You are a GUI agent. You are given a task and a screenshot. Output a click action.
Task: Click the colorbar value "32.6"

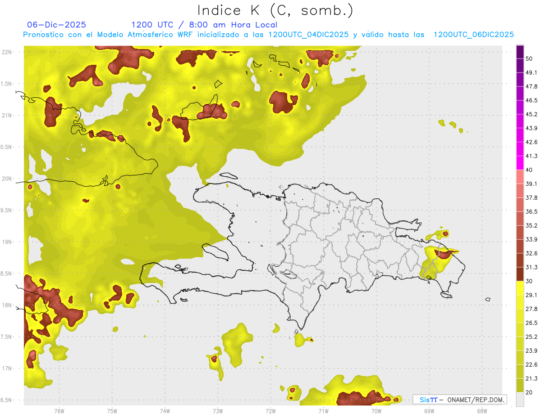pos(532,253)
